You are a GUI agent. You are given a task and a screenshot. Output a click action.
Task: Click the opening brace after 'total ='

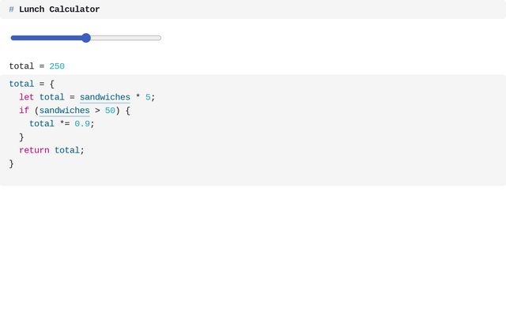click(x=52, y=84)
